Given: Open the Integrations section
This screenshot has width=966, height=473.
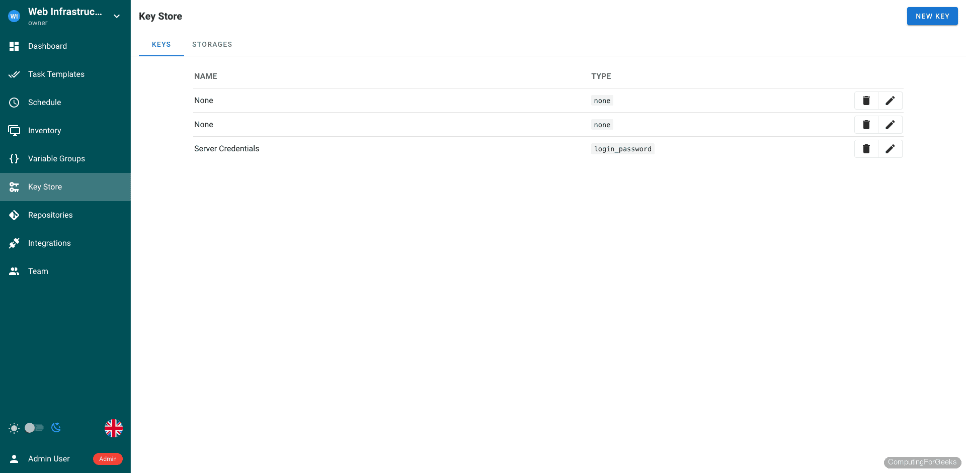Looking at the screenshot, I should tap(49, 243).
